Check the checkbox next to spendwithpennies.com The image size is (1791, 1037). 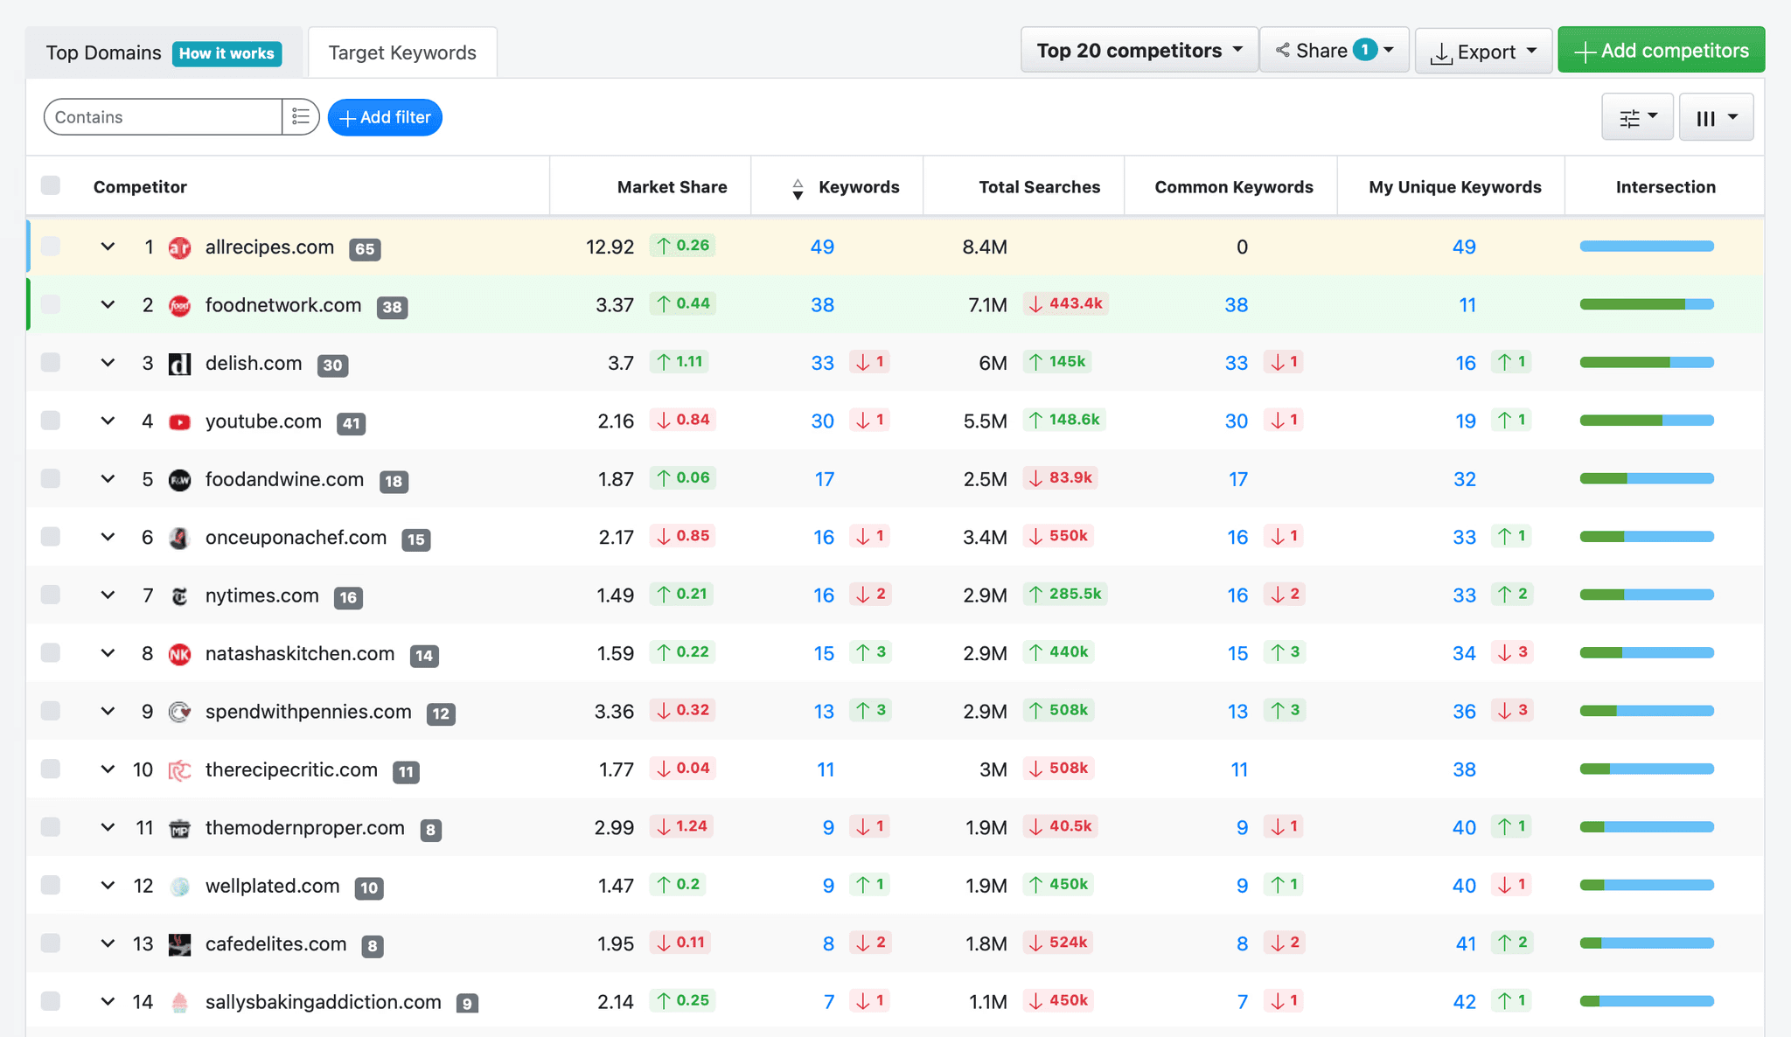click(50, 711)
